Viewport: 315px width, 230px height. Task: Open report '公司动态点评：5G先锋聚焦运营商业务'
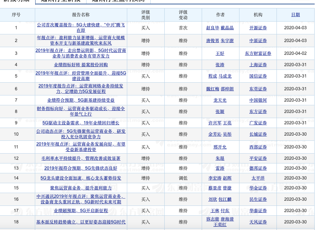tap(81, 134)
